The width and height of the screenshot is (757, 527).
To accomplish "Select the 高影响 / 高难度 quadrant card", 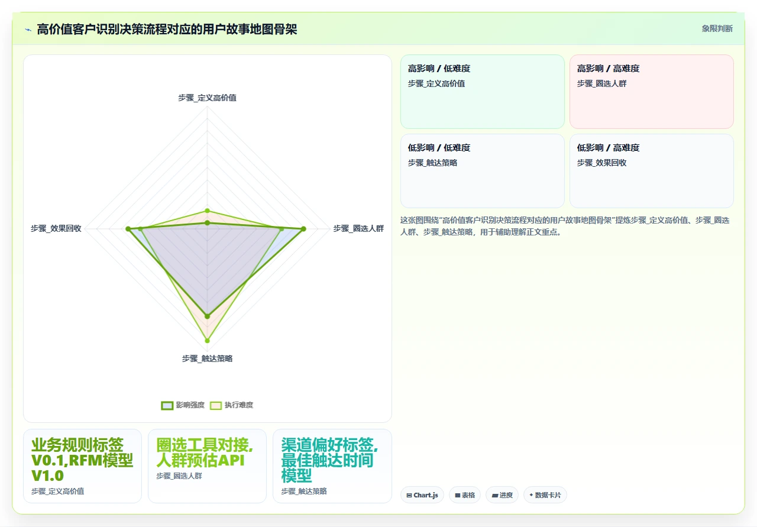I will coord(652,92).
